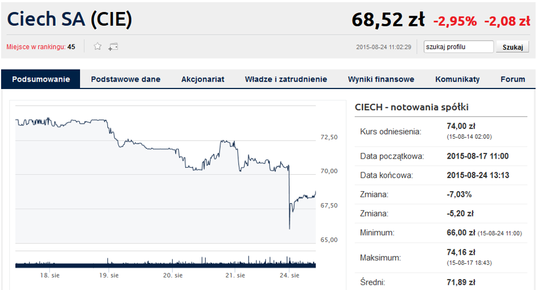Click the Średni value 71,89 zł
Screen dimensions: 540x290
point(461,283)
